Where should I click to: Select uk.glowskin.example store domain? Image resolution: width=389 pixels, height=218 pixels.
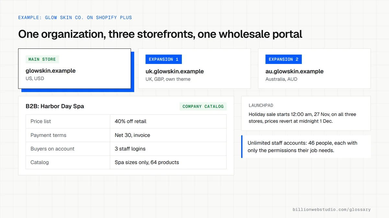[175, 71]
